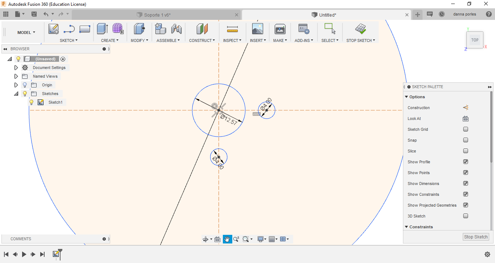The height and width of the screenshot is (263, 495).
Task: Select the Rectangle sketch tool
Action: [85, 29]
